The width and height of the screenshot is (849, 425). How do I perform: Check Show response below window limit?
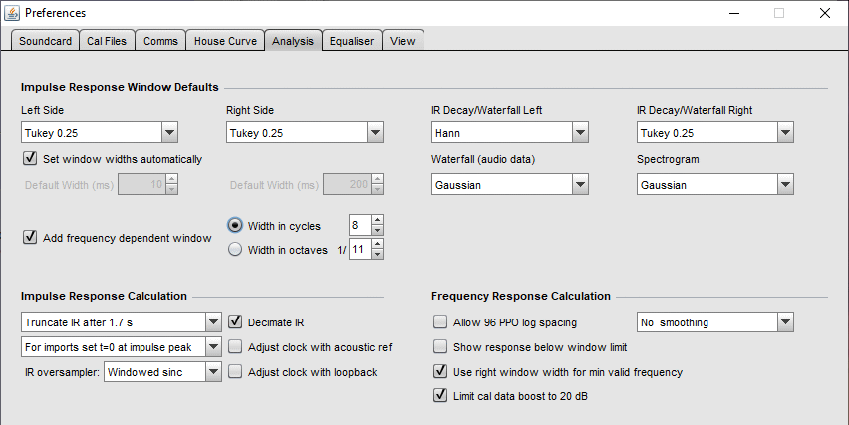[440, 347]
